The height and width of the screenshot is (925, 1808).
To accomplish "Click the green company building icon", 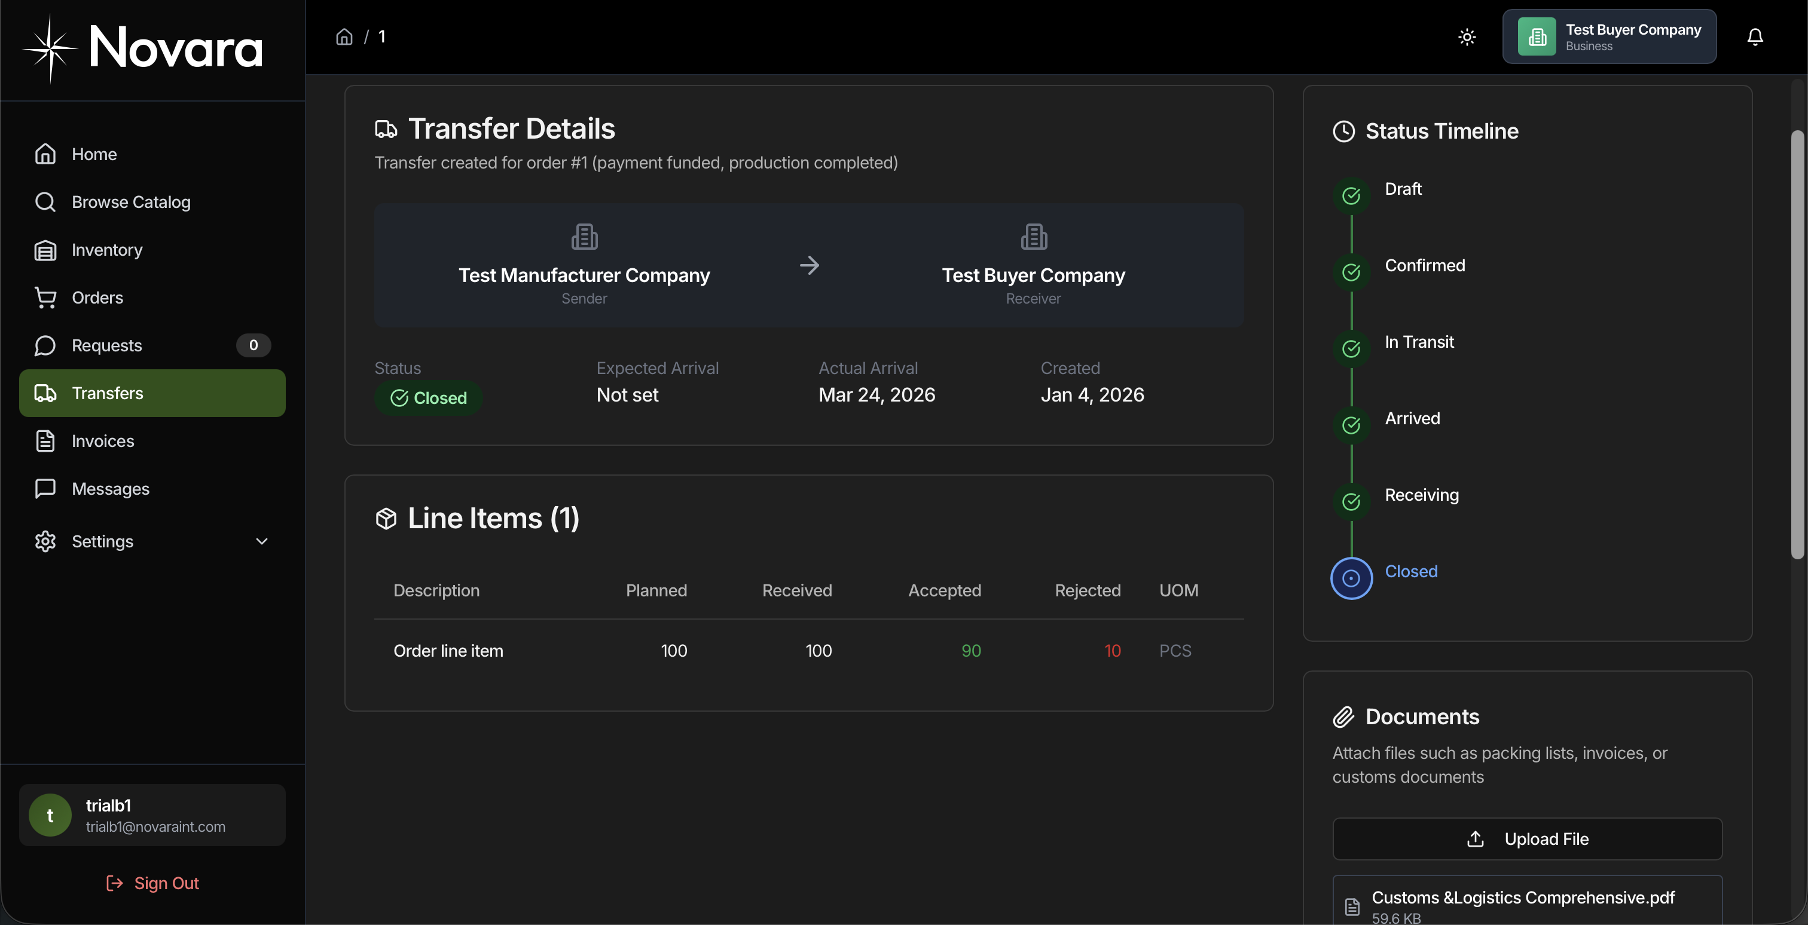I will pyautogui.click(x=1537, y=36).
